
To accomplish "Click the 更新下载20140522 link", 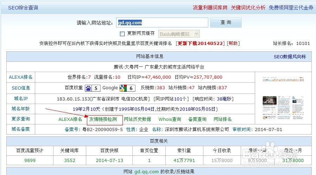I will [200, 43].
